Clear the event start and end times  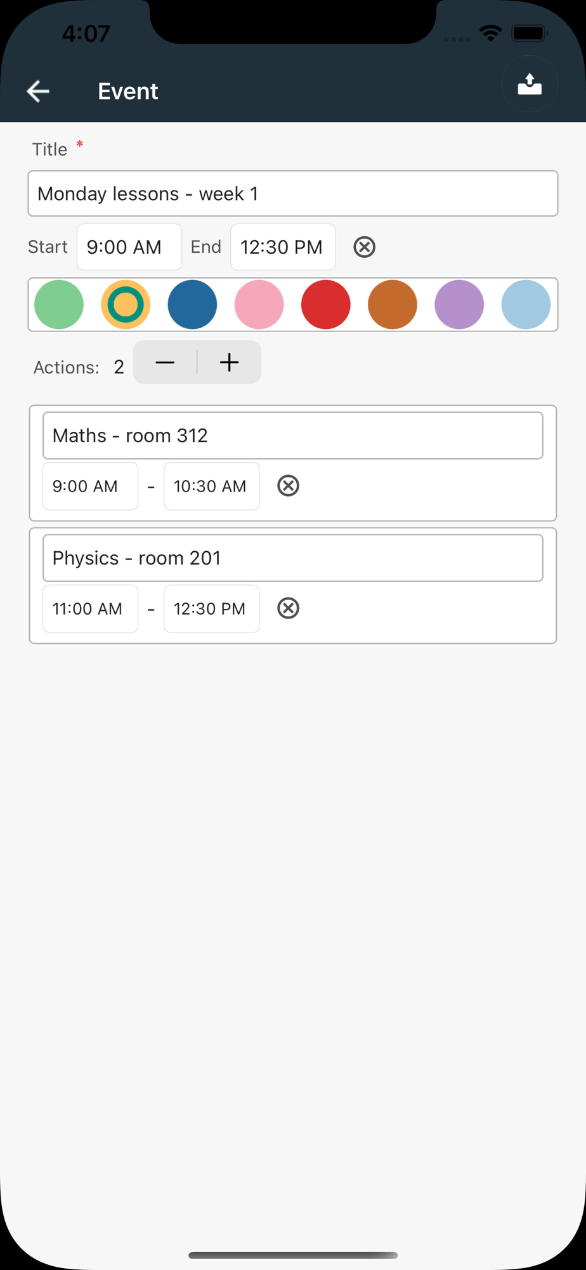(364, 247)
